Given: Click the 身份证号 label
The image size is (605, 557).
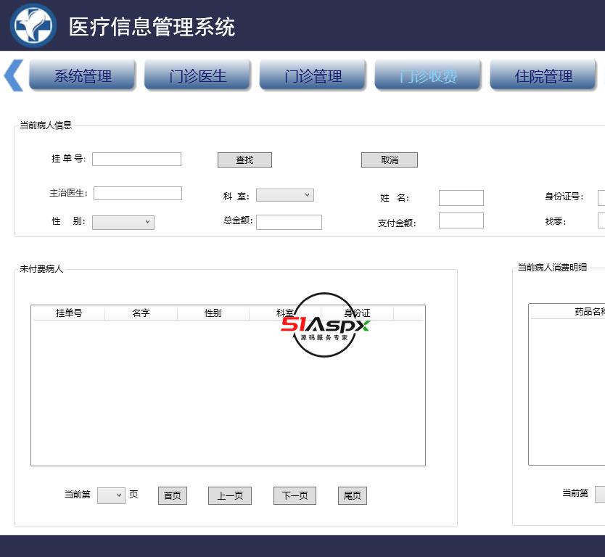Looking at the screenshot, I should pyautogui.click(x=564, y=197).
